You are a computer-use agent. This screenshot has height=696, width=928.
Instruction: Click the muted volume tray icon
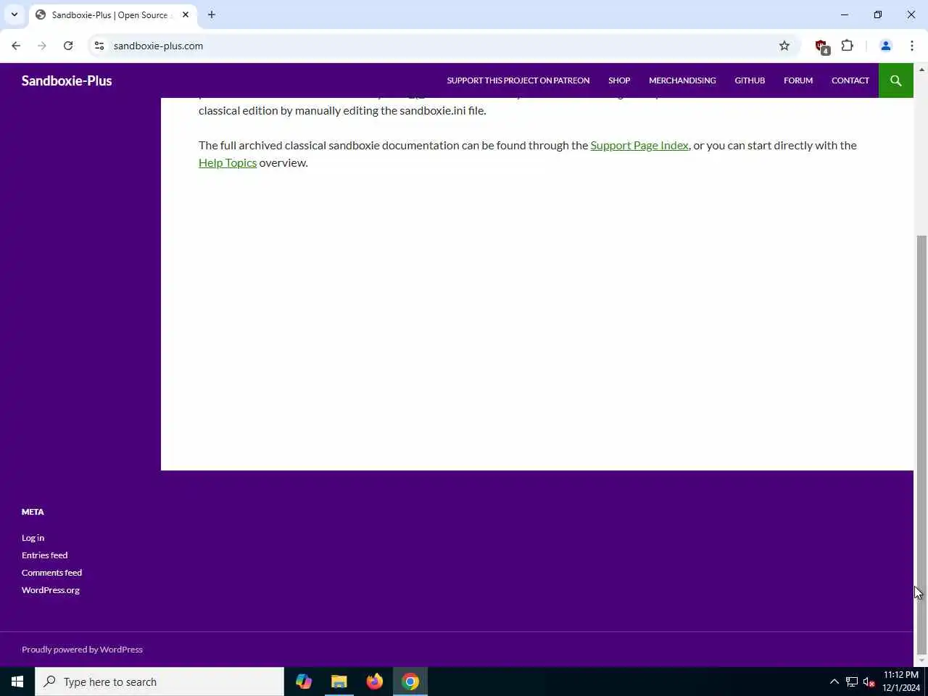coord(869,681)
